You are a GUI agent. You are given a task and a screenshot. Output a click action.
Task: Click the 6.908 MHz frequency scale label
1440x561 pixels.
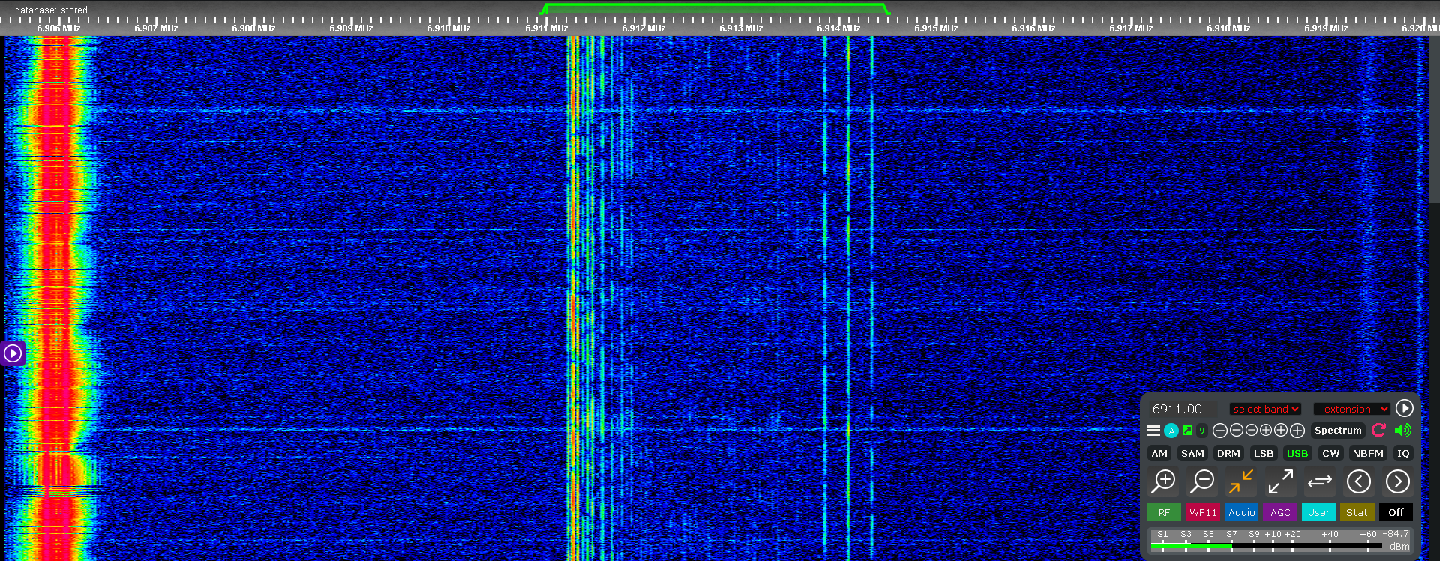pos(253,28)
